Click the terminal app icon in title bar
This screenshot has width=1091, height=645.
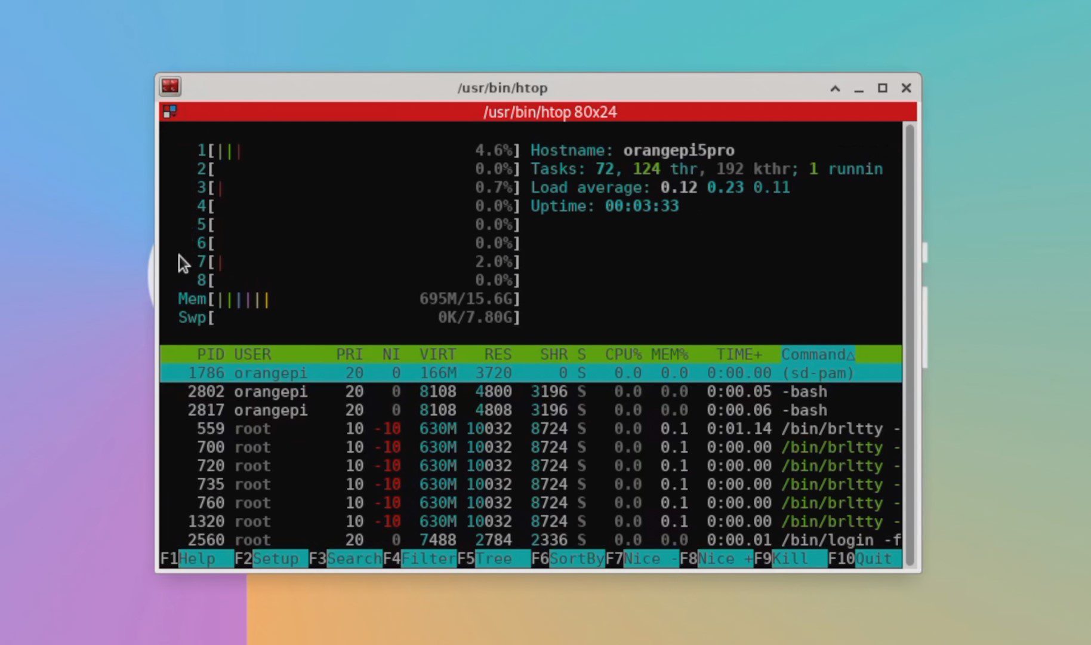click(170, 87)
